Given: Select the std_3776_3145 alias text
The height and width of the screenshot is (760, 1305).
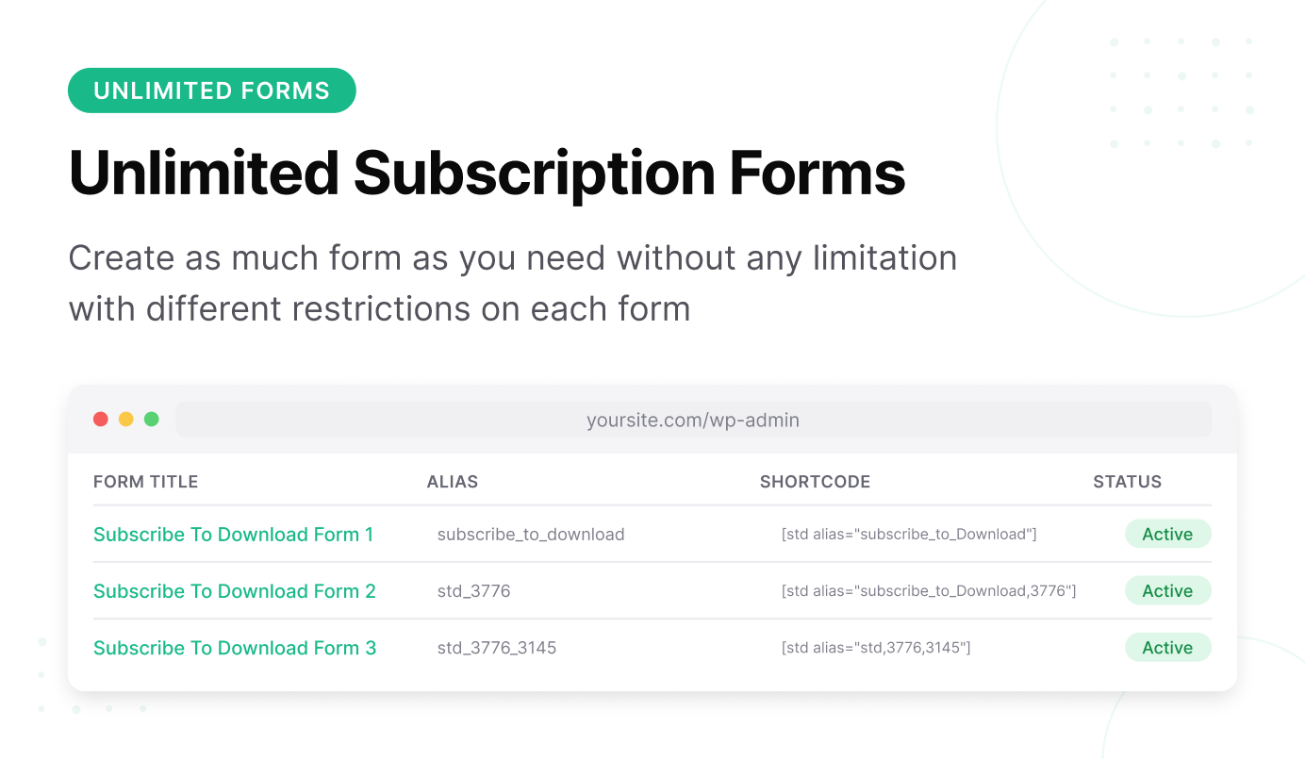Looking at the screenshot, I should 497,648.
